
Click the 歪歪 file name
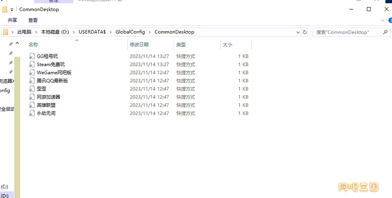(41, 89)
